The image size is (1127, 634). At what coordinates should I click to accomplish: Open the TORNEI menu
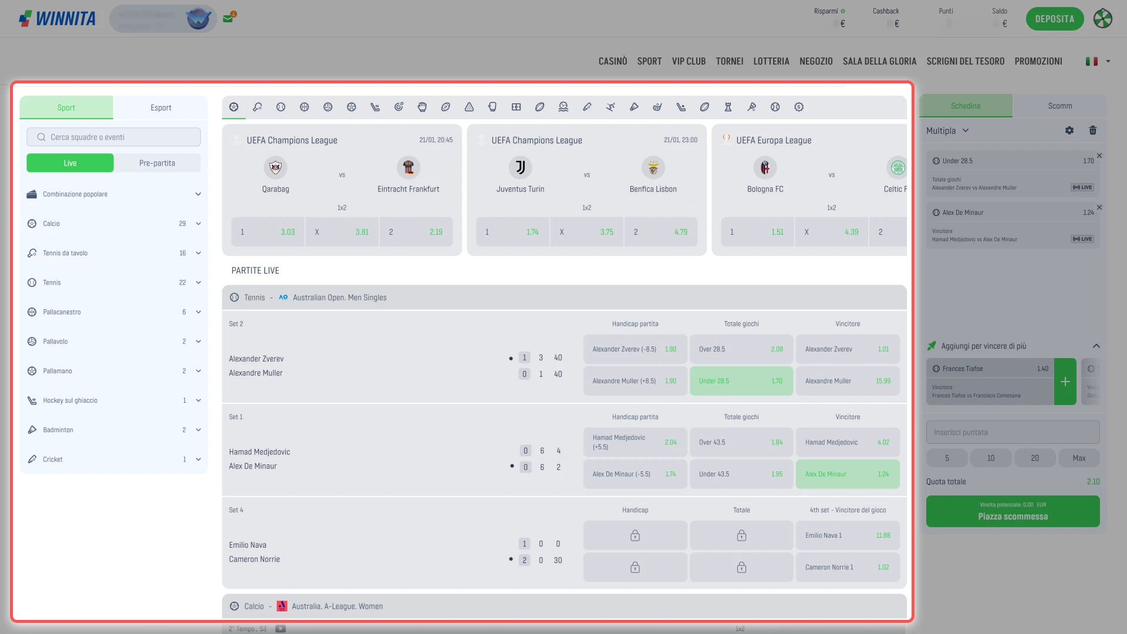pos(730,61)
